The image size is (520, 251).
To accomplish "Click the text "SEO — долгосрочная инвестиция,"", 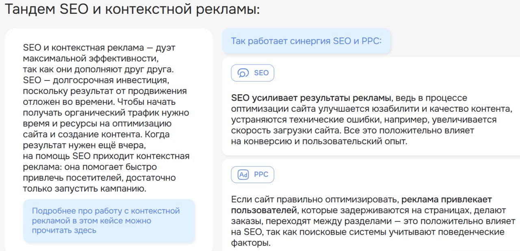I will click(93, 80).
